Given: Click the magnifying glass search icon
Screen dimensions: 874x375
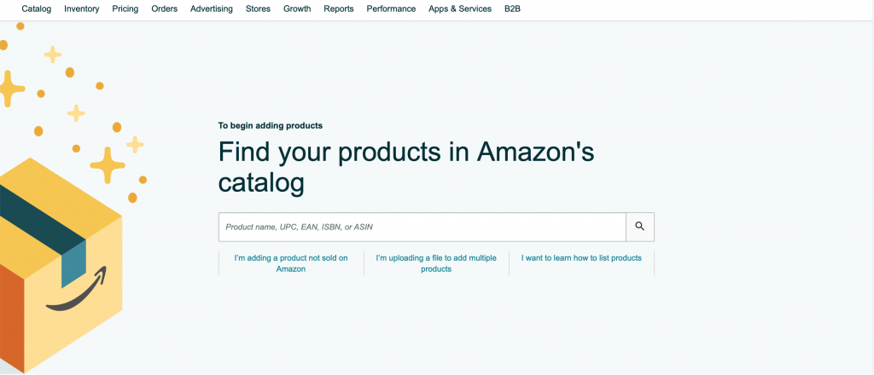Looking at the screenshot, I should [x=640, y=227].
